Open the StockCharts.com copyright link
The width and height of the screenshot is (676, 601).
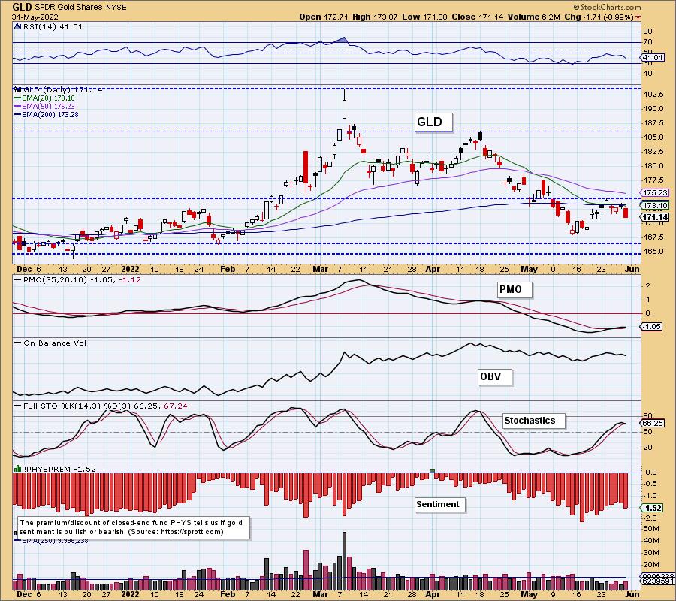click(607, 7)
